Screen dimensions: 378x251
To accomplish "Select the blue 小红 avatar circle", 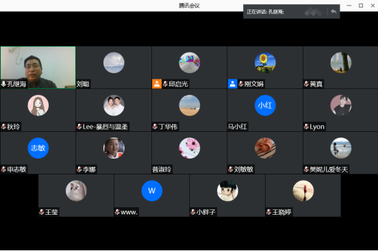I will click(265, 105).
